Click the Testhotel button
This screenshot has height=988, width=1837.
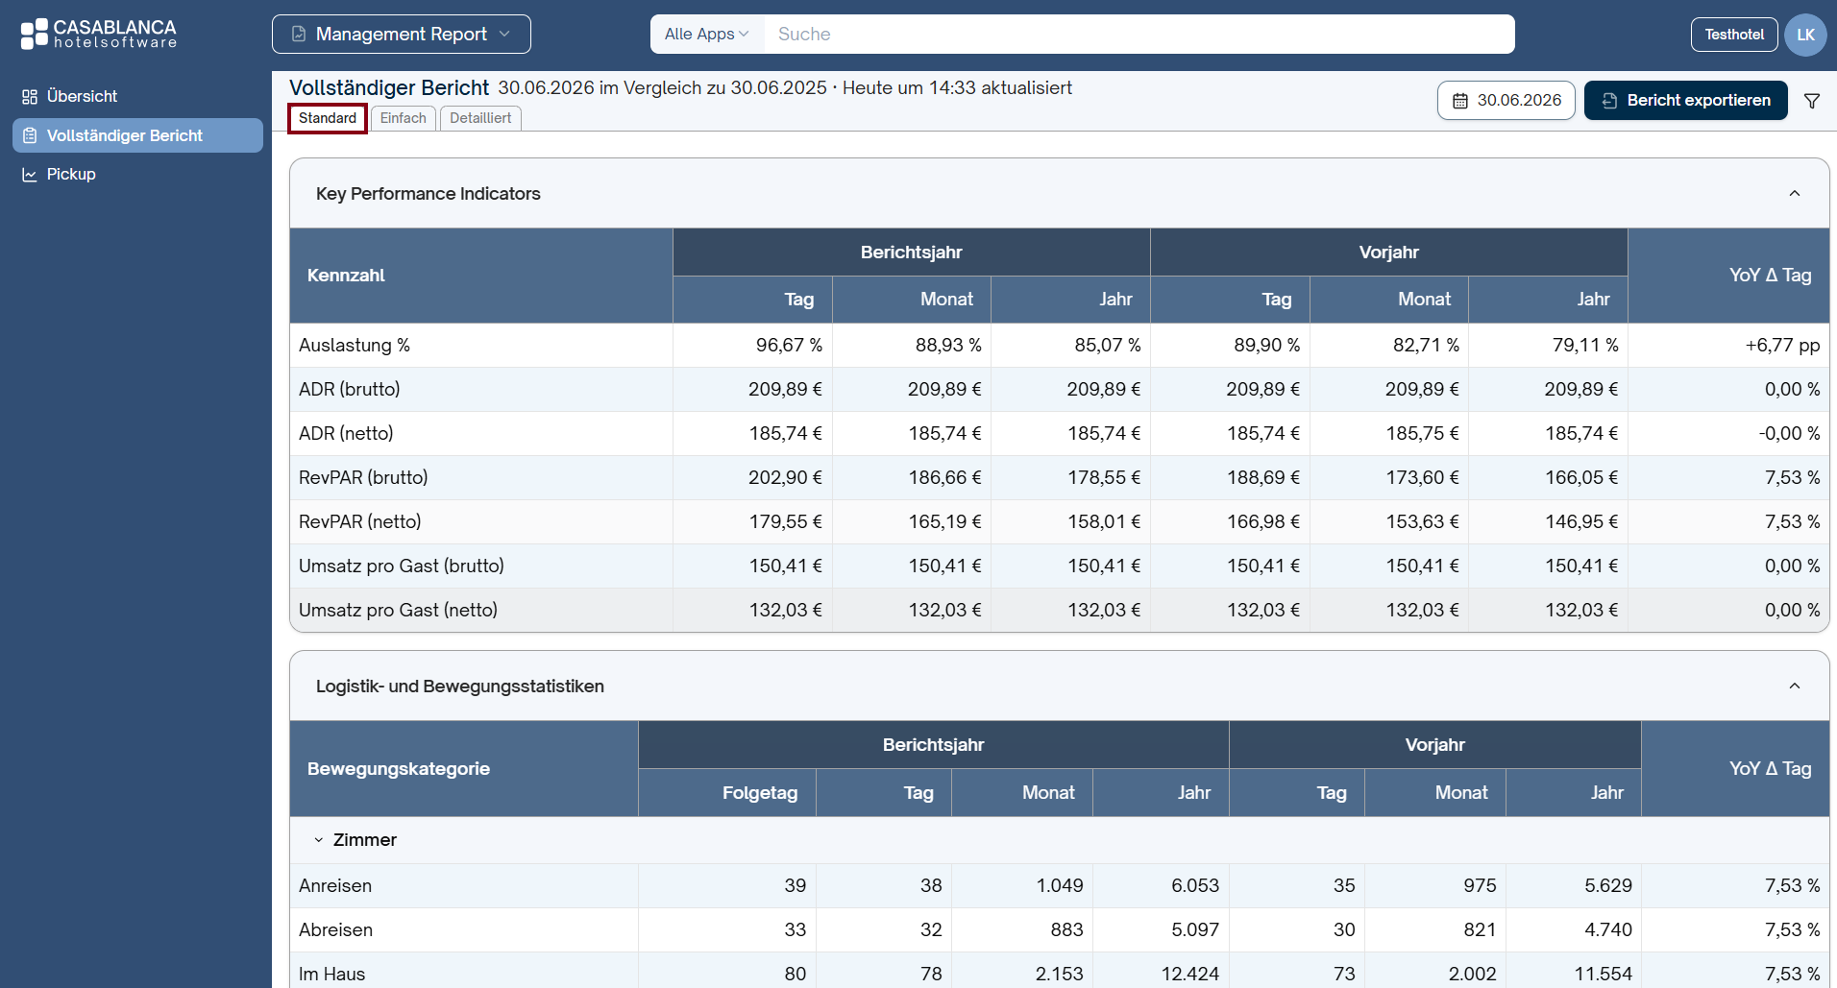(x=1734, y=34)
